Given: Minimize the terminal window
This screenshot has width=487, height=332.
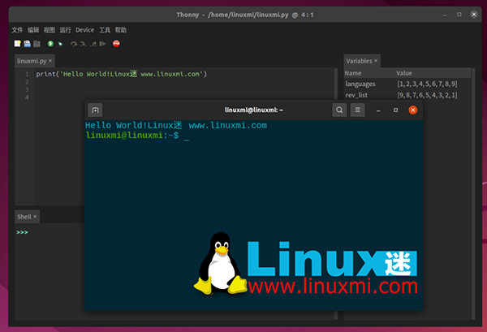Looking at the screenshot, I should tap(378, 110).
